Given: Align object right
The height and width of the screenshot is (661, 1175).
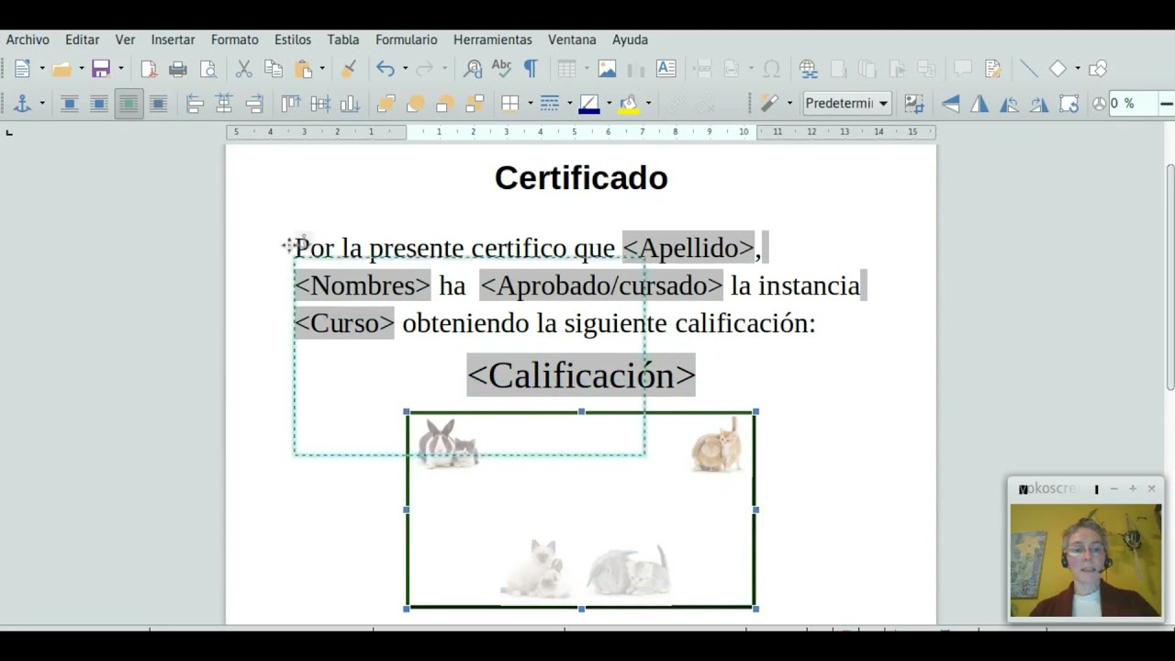Looking at the screenshot, I should pos(254,104).
